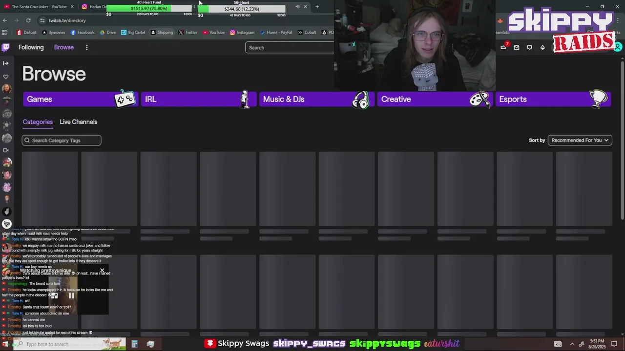Open the Sort by Recommended dropdown
This screenshot has height=351, width=625.
(580, 140)
